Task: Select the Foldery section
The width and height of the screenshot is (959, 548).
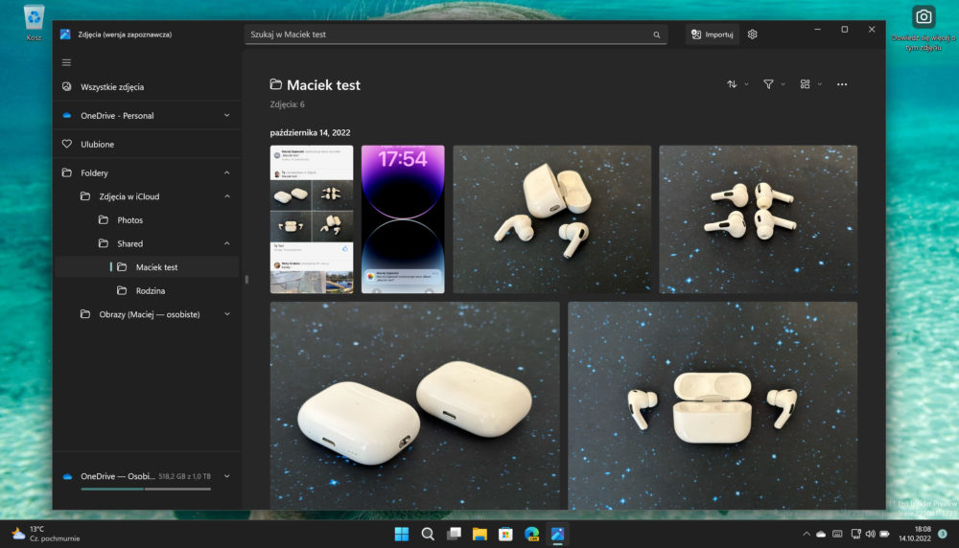Action: pyautogui.click(x=147, y=172)
